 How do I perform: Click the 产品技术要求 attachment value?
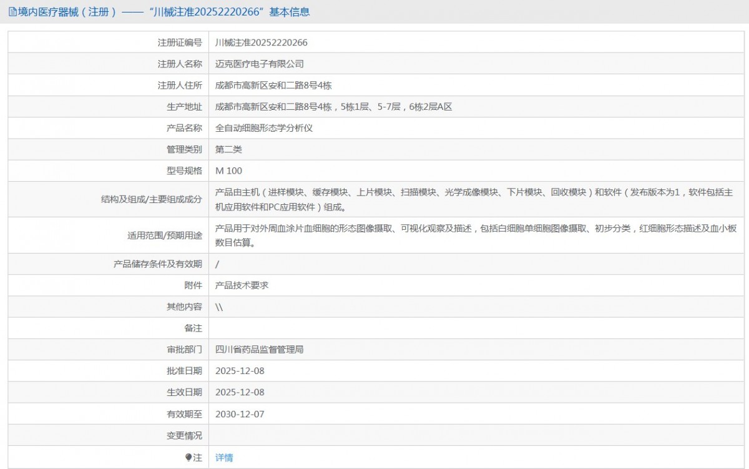click(x=242, y=285)
